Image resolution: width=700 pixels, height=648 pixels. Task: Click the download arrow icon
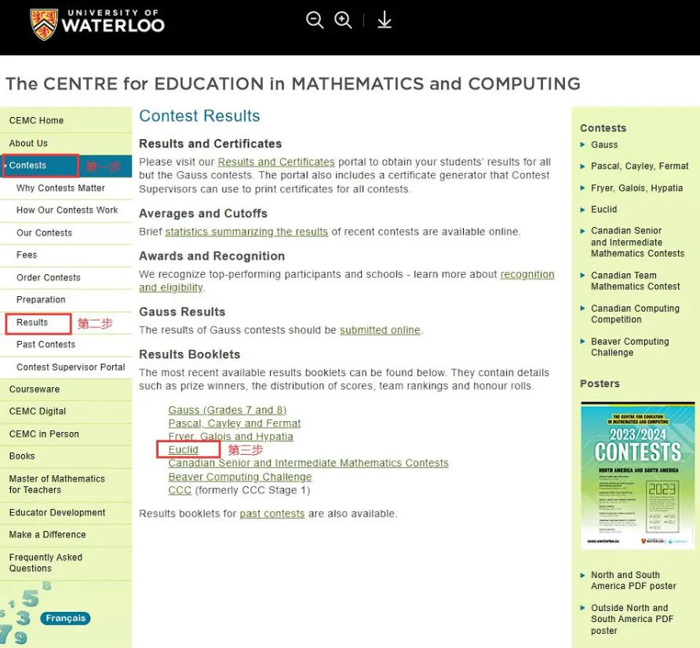point(385,20)
